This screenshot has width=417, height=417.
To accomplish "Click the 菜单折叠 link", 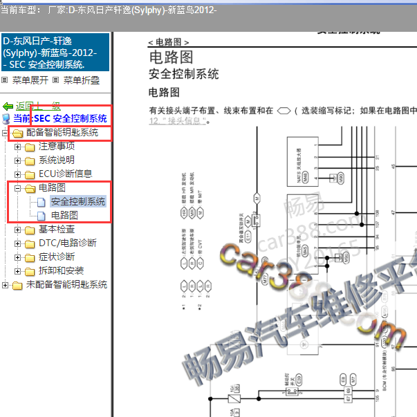I will pos(82,80).
